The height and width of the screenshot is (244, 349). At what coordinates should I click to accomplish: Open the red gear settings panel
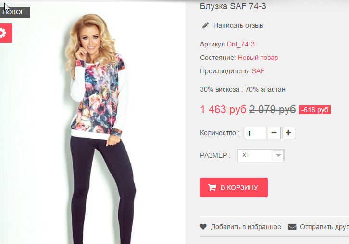pos(6,33)
